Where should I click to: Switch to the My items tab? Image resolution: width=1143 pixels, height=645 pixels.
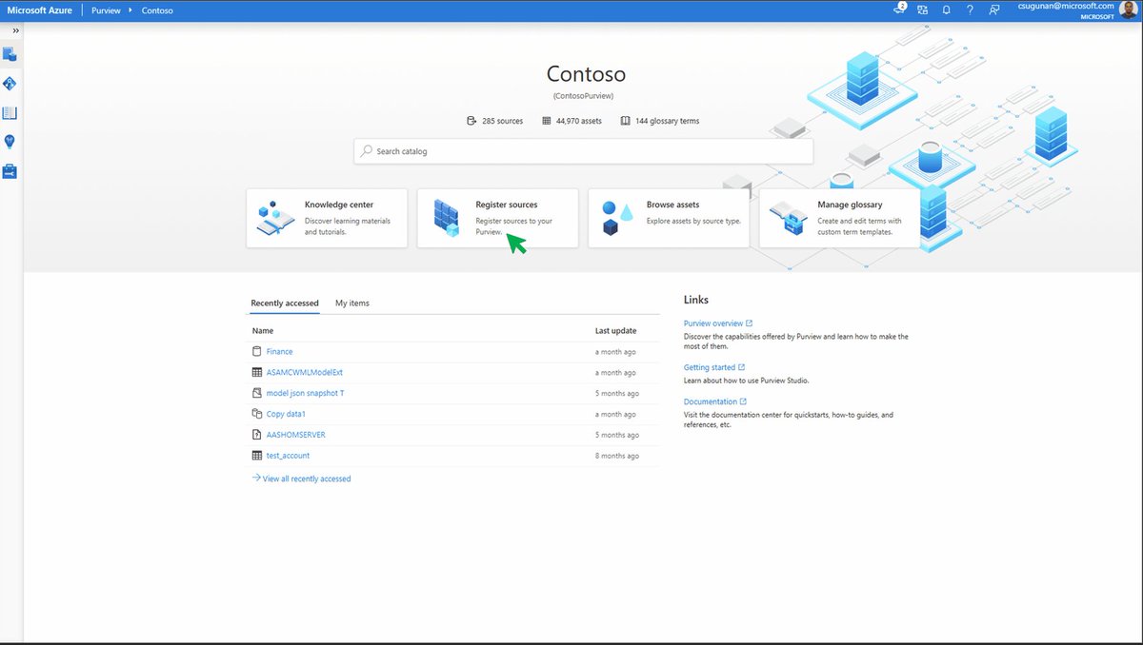pos(352,303)
